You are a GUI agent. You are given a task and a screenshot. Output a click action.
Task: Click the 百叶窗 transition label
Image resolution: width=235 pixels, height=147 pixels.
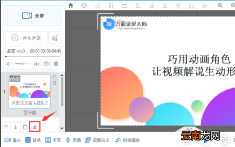point(30,113)
